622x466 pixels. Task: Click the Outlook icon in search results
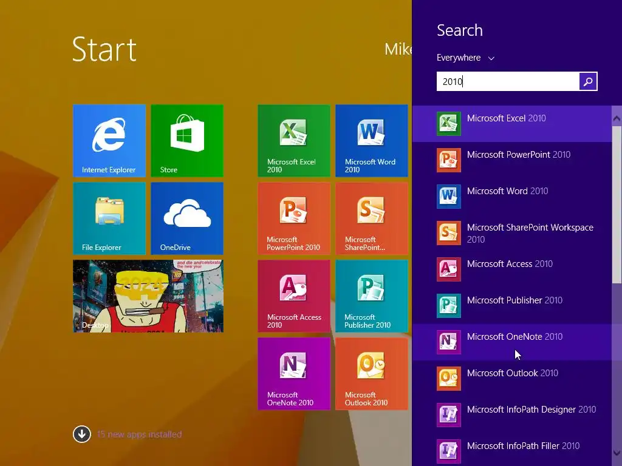pos(449,379)
